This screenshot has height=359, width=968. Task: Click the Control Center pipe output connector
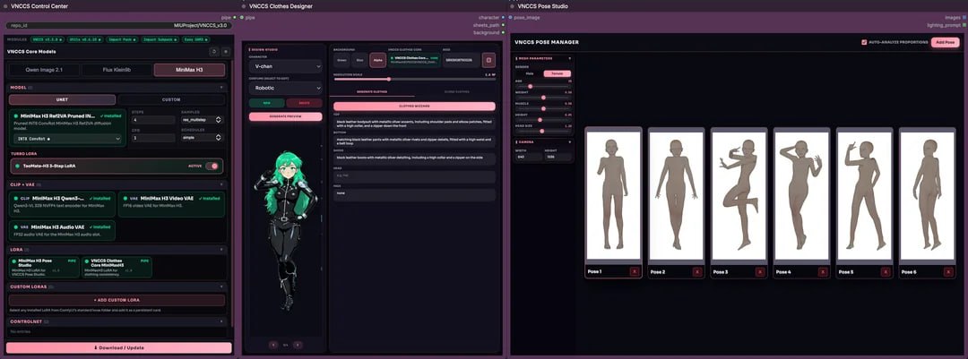pyautogui.click(x=235, y=17)
